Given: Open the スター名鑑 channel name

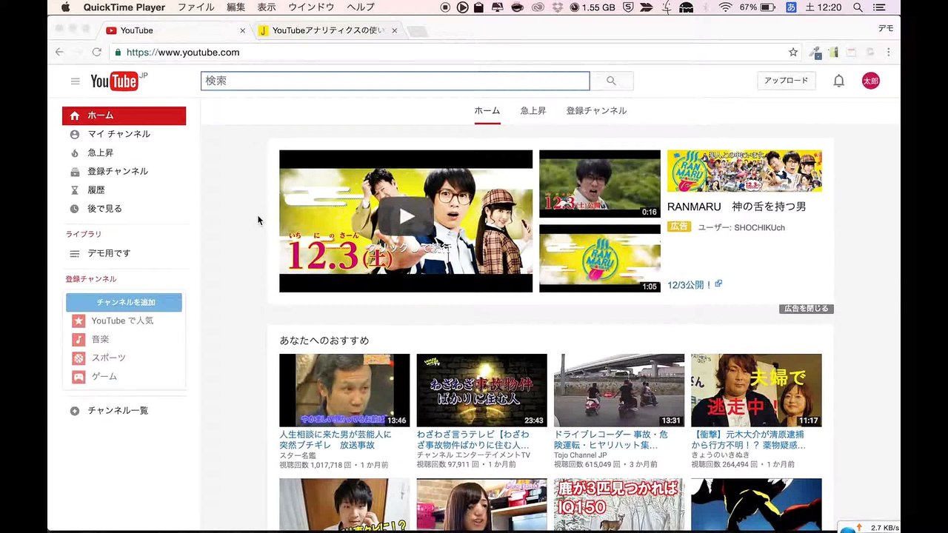Looking at the screenshot, I should click(297, 455).
